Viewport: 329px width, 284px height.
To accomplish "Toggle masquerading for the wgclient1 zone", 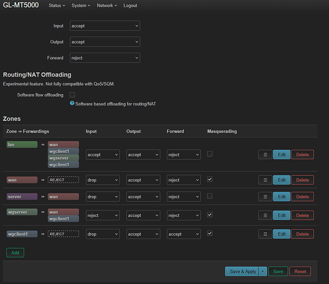I will [x=209, y=233].
